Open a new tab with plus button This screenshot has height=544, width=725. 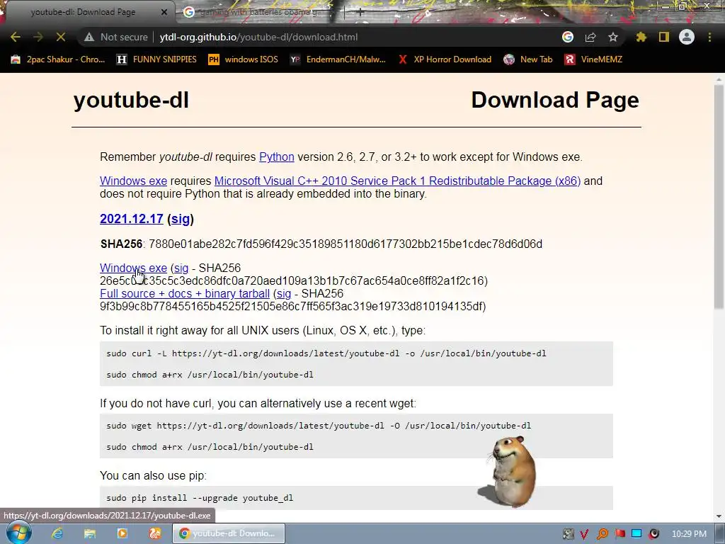pyautogui.click(x=360, y=13)
